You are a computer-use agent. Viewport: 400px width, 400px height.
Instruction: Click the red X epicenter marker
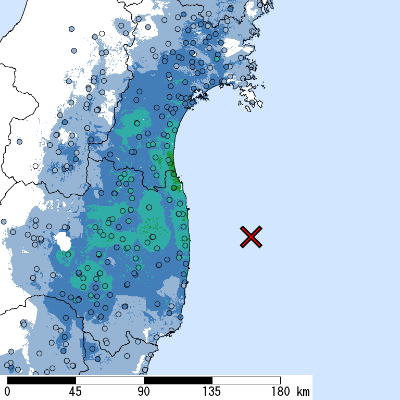coord(251,237)
